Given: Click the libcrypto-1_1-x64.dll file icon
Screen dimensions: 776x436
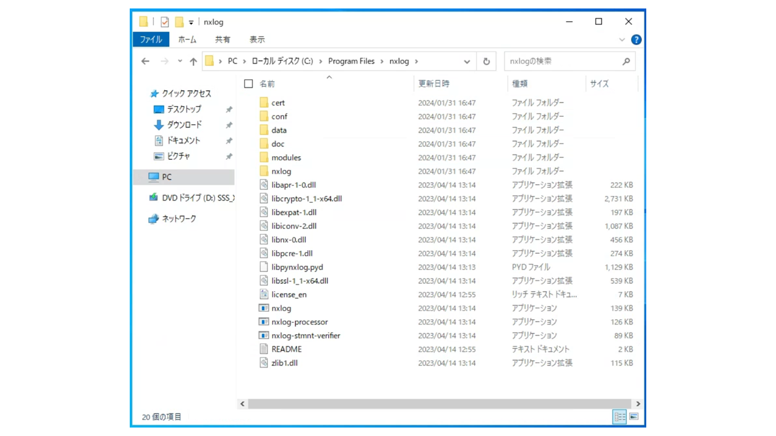Looking at the screenshot, I should click(264, 199).
